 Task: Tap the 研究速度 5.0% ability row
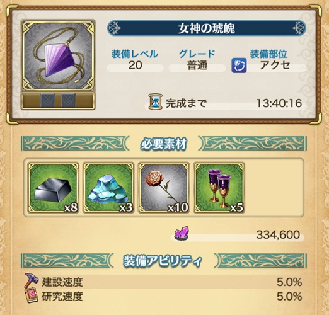pyautogui.click(x=164, y=296)
